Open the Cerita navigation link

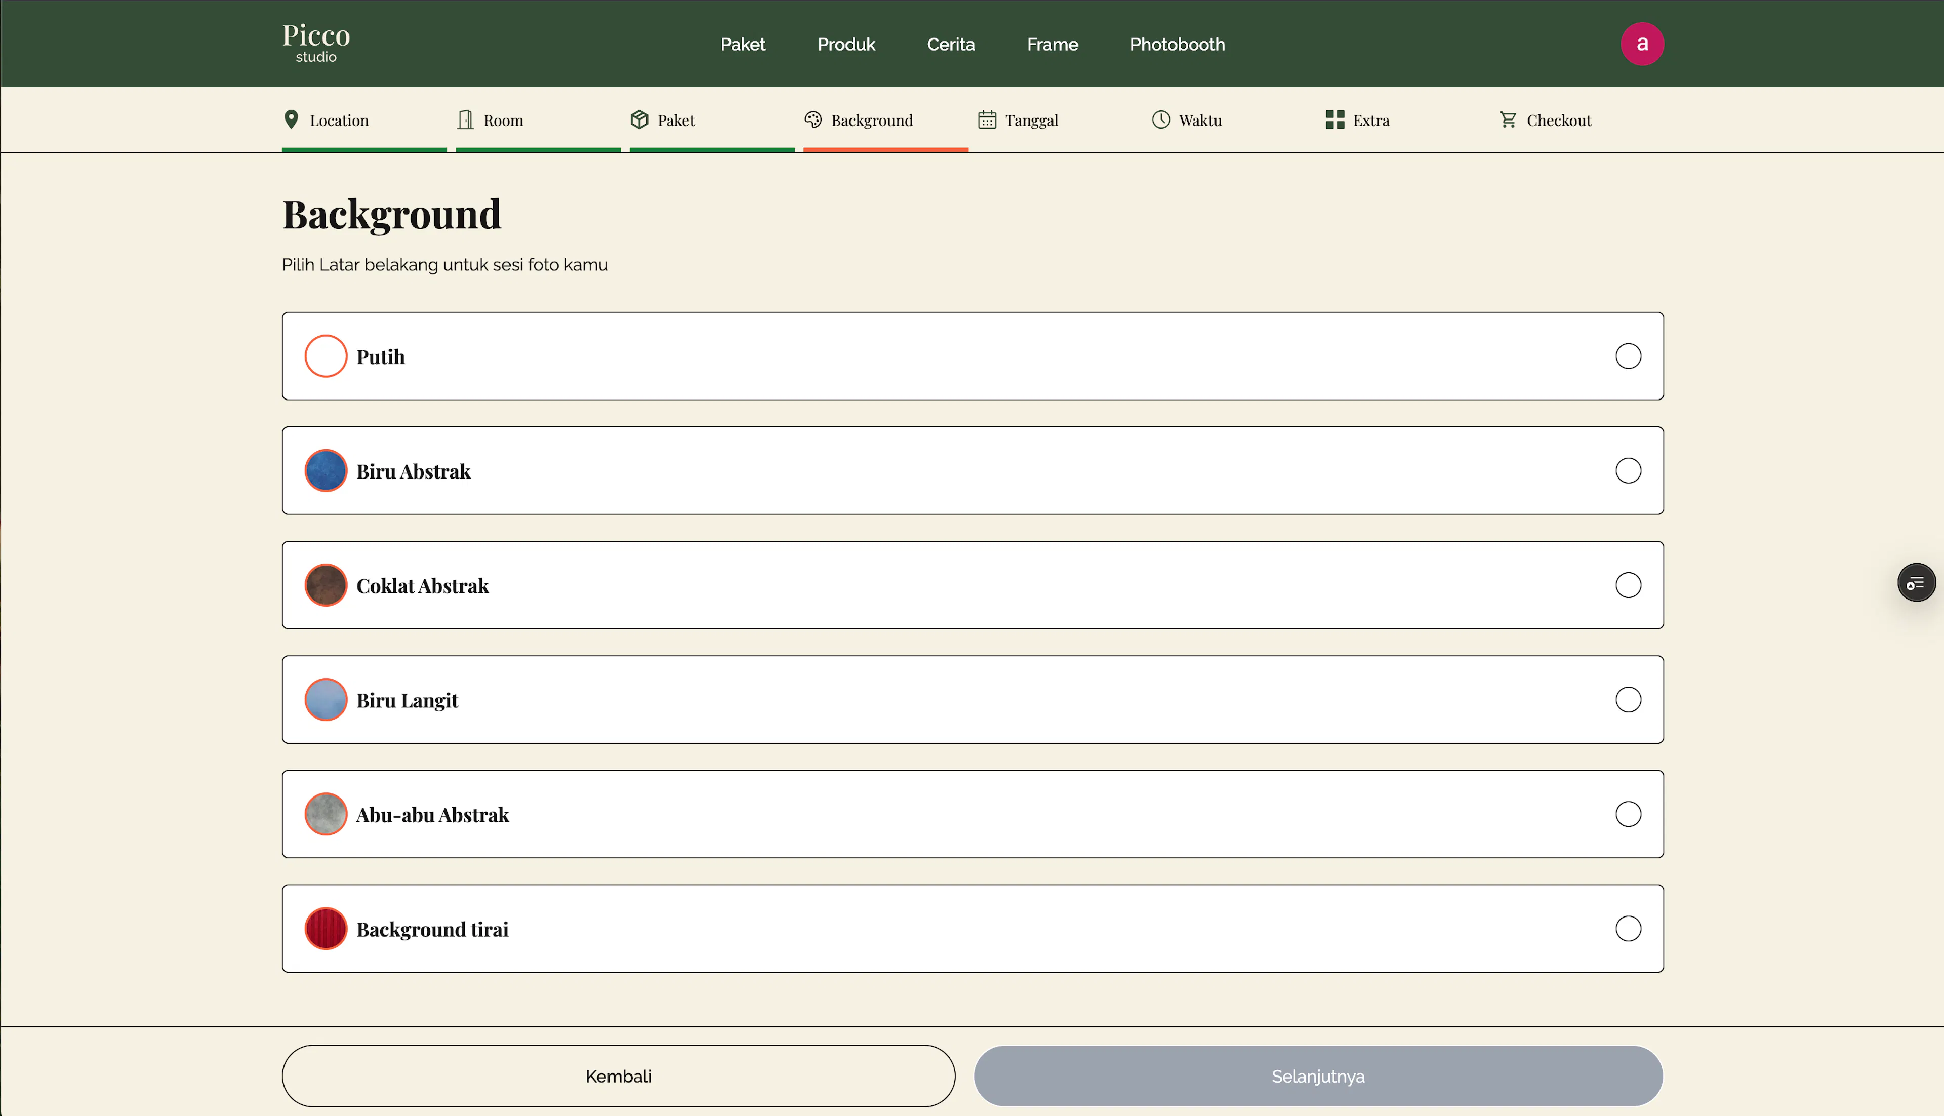[x=950, y=45]
